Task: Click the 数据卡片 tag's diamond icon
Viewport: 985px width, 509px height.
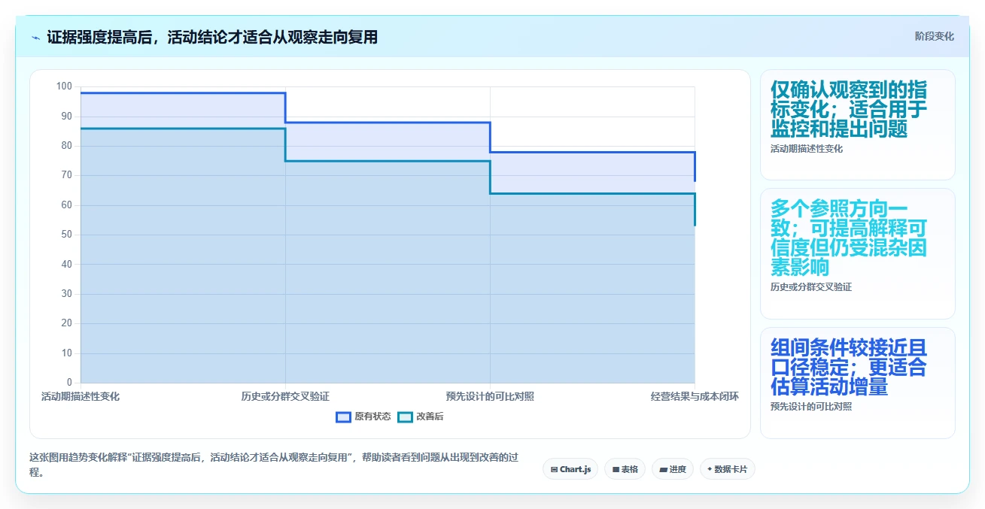Action: 710,469
